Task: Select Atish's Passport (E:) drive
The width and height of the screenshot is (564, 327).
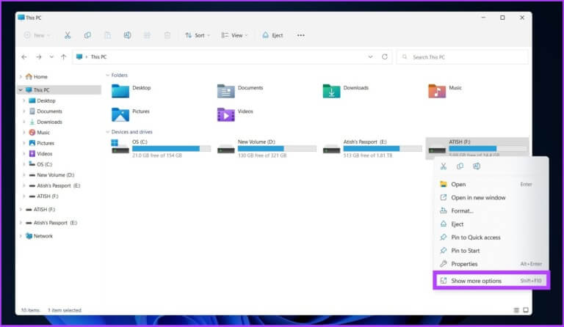Action: [x=372, y=148]
